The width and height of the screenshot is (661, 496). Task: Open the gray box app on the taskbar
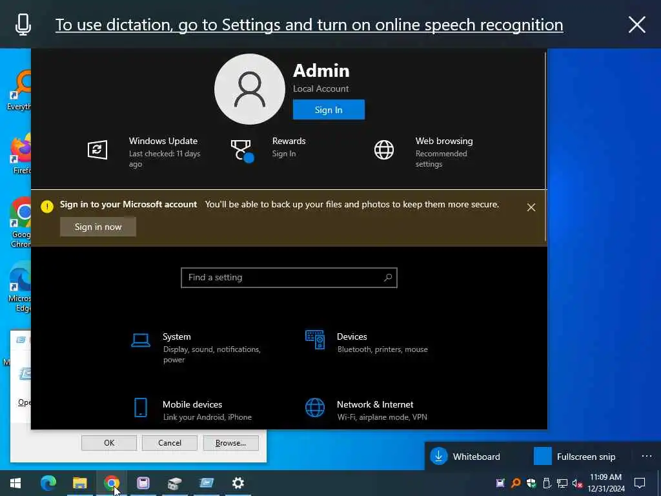[x=174, y=483]
